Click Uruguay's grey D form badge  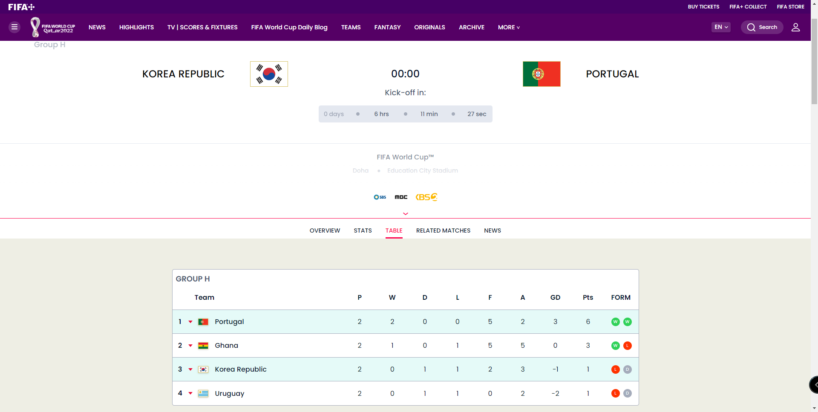[x=627, y=393]
